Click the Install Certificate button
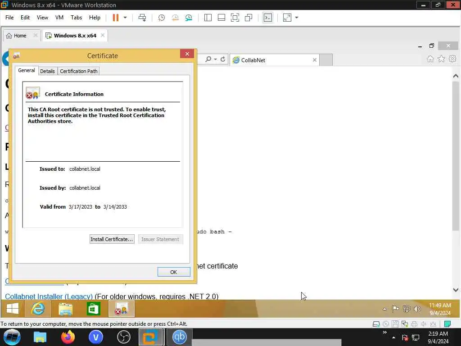This screenshot has width=461, height=346. pyautogui.click(x=112, y=239)
